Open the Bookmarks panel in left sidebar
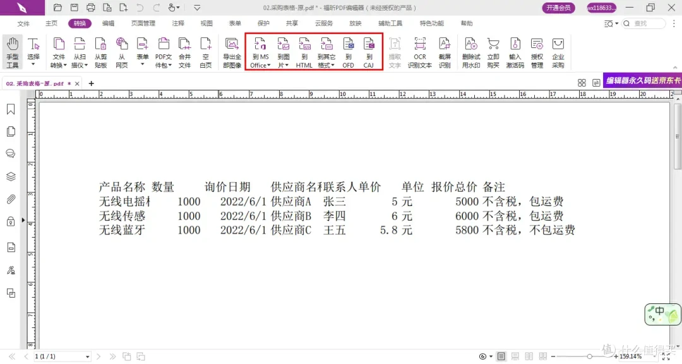This screenshot has width=682, height=364. point(11,109)
